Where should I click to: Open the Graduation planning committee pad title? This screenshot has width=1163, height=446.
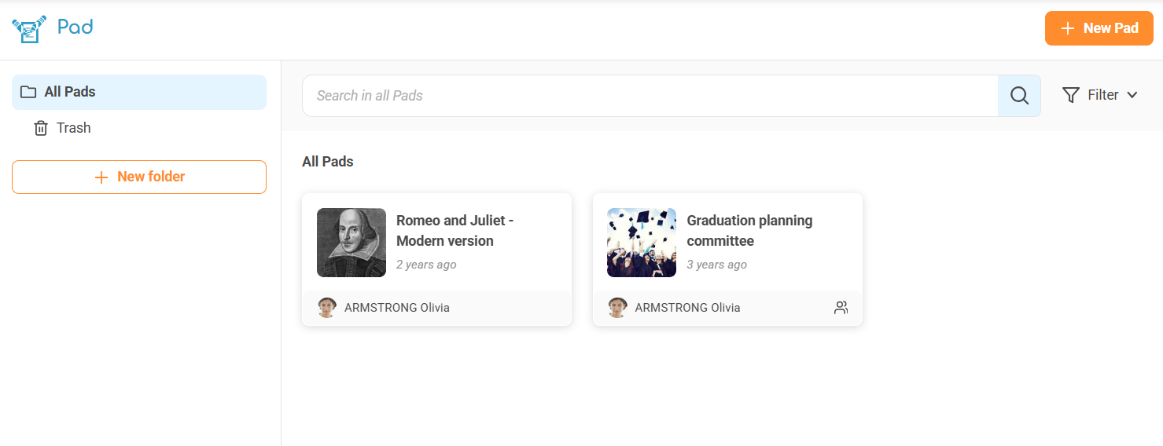click(x=749, y=230)
